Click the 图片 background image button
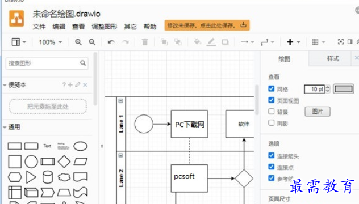The width and height of the screenshot is (359, 204). [x=318, y=112]
